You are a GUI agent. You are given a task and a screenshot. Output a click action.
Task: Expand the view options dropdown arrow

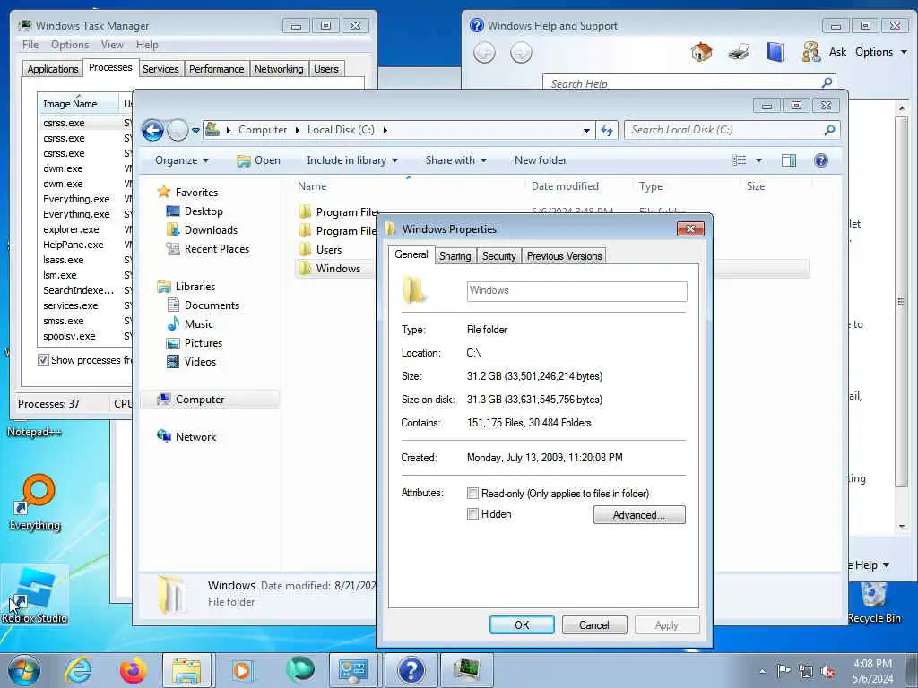click(758, 160)
